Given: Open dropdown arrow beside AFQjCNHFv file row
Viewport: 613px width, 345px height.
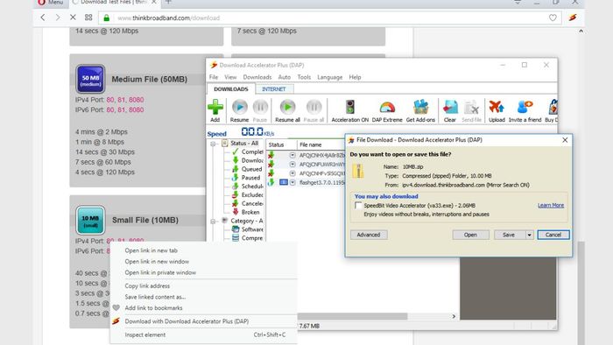Looking at the screenshot, I should [292, 173].
